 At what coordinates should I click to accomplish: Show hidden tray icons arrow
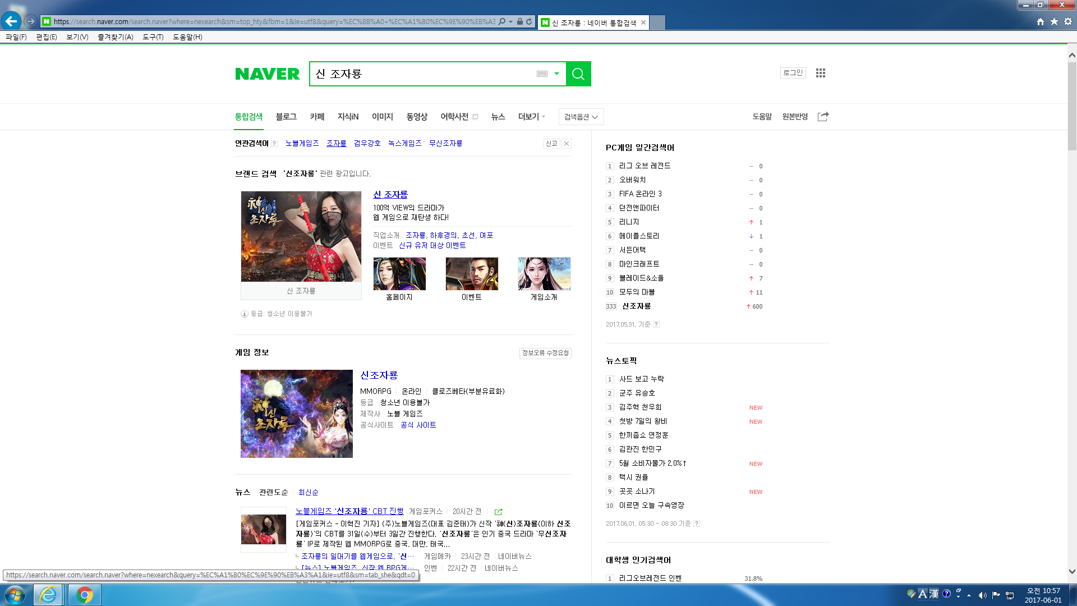tap(969, 595)
